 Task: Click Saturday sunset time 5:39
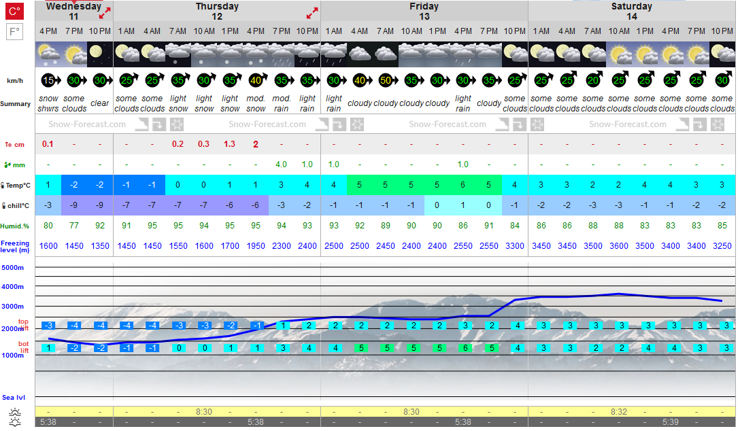[671, 422]
